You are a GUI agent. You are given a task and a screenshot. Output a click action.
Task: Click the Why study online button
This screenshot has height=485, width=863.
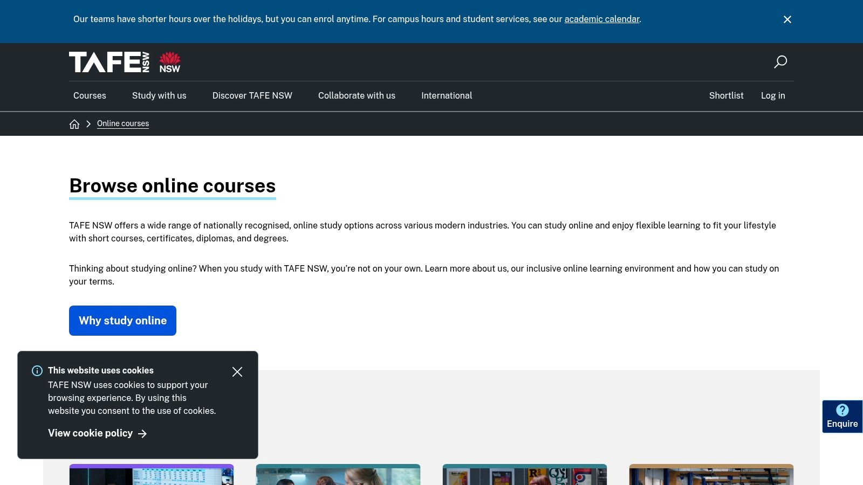click(x=122, y=321)
